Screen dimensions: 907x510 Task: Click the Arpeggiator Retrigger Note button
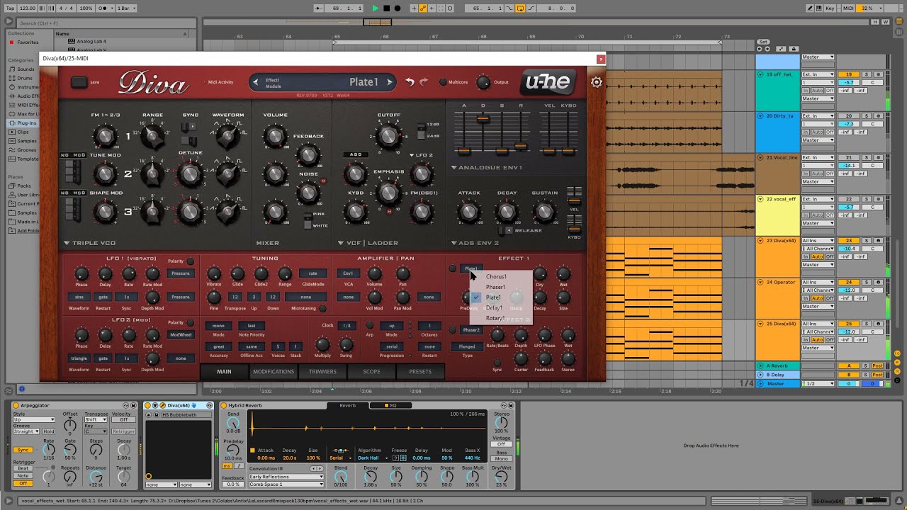click(24, 476)
